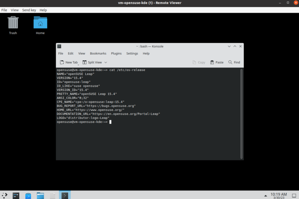
Task: Click the LOGO="distributor-logo-Leap" line
Action: click(83, 118)
